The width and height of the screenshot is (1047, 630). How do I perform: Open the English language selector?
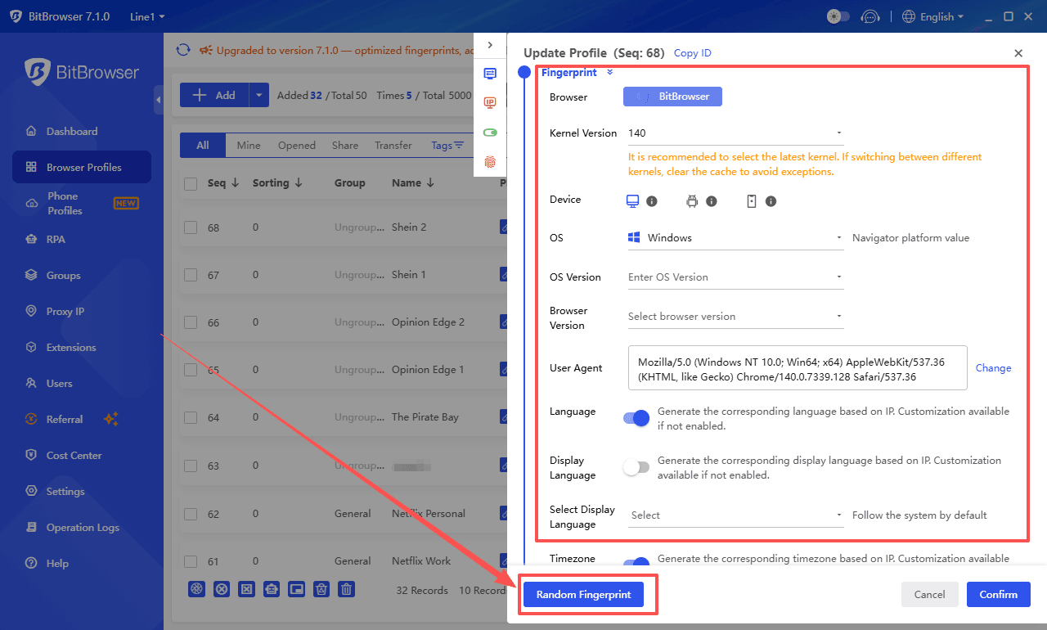tap(933, 16)
